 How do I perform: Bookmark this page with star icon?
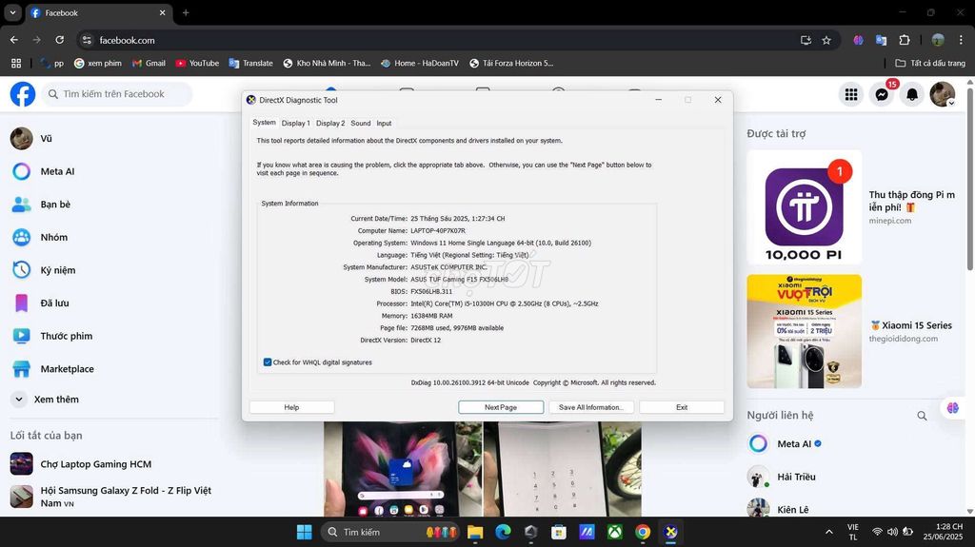click(826, 40)
